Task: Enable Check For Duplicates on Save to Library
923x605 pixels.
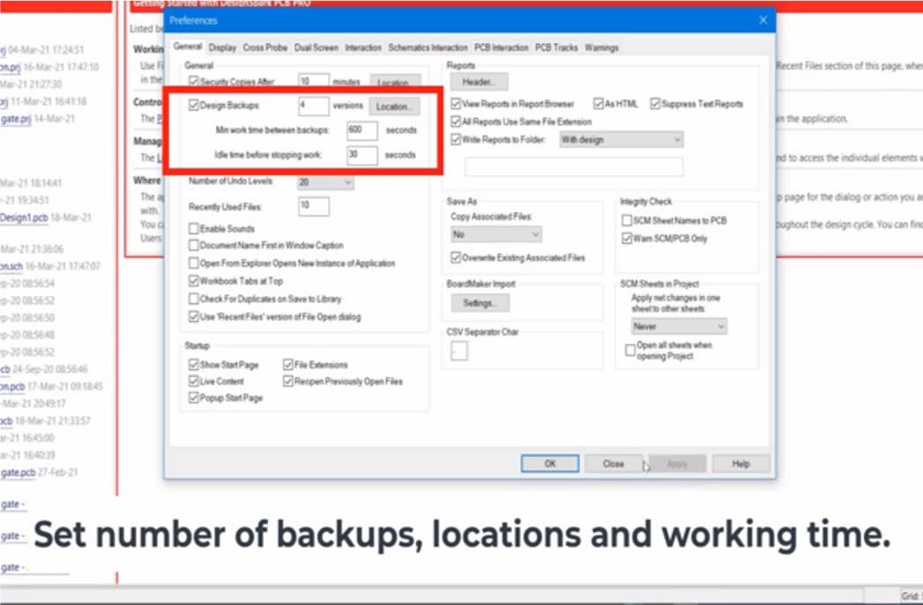Action: click(x=194, y=299)
